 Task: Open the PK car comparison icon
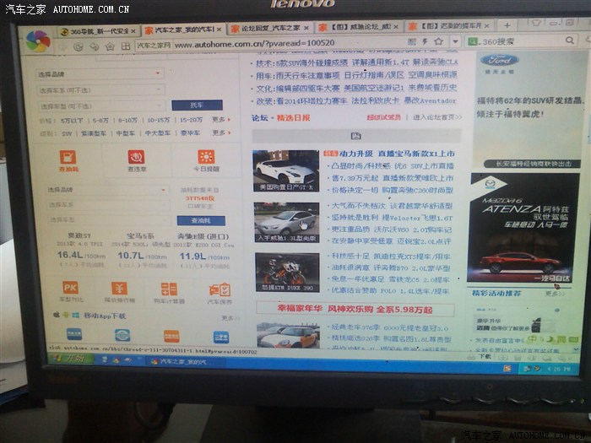pyautogui.click(x=71, y=289)
